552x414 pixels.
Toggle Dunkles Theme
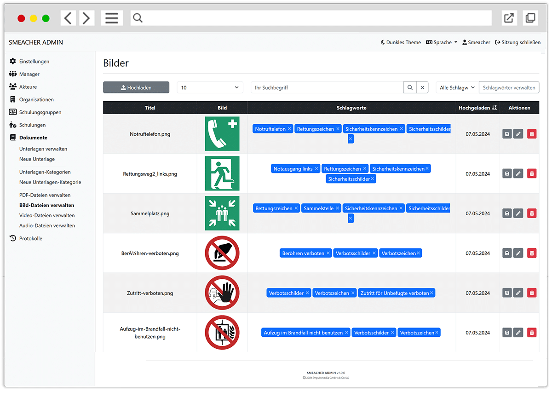401,42
